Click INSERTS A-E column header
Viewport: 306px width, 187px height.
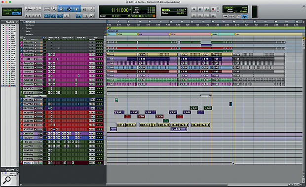pyautogui.click(x=54, y=37)
